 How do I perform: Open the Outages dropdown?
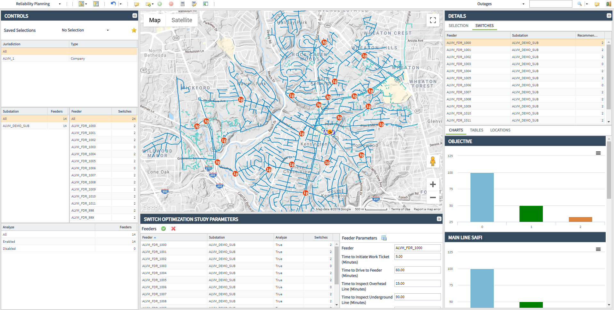coord(523,4)
